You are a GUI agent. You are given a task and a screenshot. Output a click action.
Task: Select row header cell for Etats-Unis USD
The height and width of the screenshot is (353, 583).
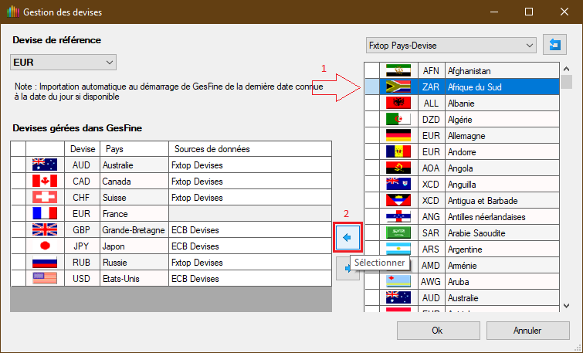coord(18,279)
